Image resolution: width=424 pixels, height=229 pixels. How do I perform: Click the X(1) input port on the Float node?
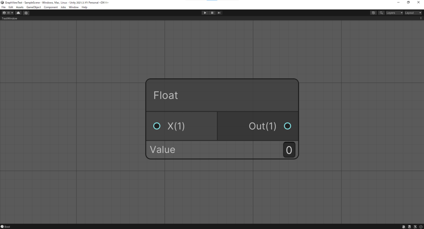pos(157,126)
